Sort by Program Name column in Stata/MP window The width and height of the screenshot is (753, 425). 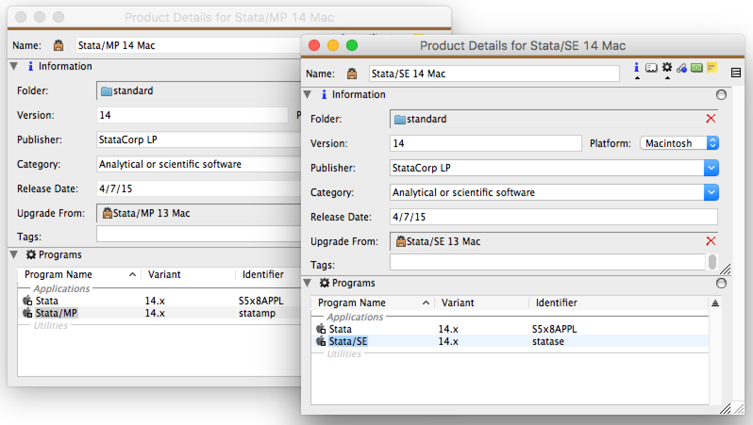[79, 274]
